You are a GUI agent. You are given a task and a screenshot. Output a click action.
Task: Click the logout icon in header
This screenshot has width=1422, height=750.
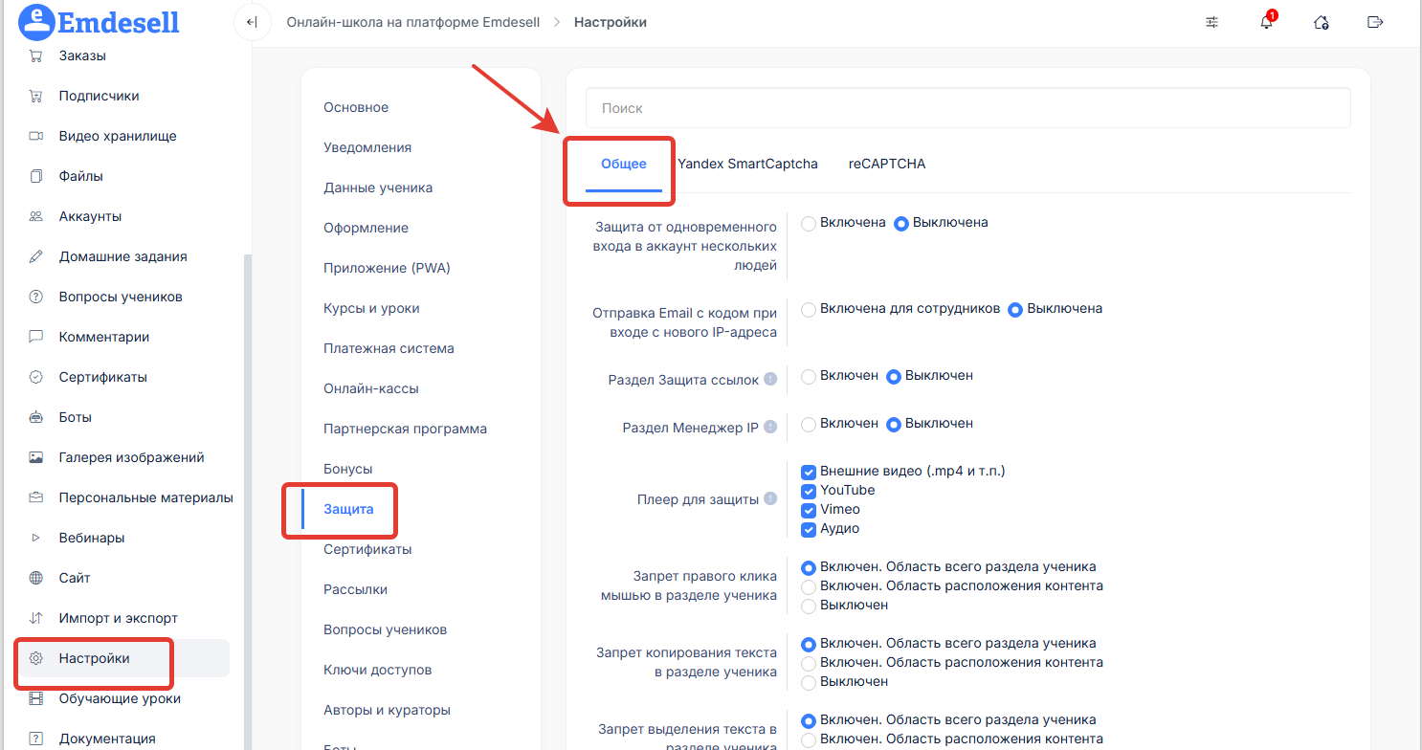point(1375,22)
